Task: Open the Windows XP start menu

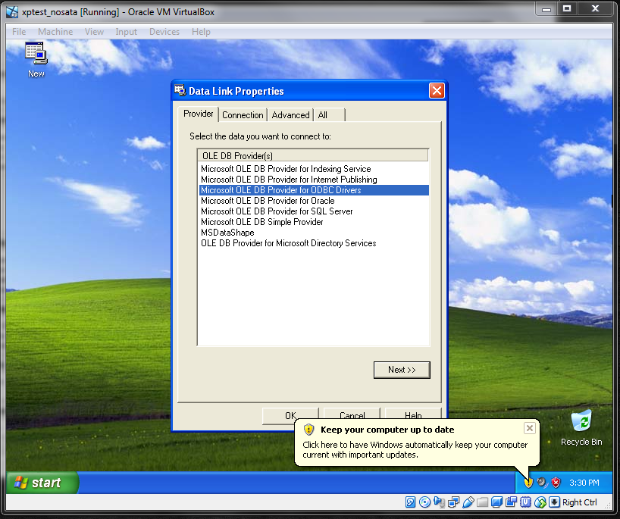Action: coord(42,483)
